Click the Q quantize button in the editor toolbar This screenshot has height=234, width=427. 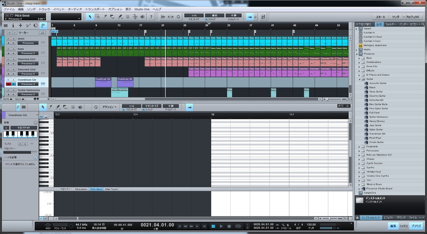click(96, 107)
